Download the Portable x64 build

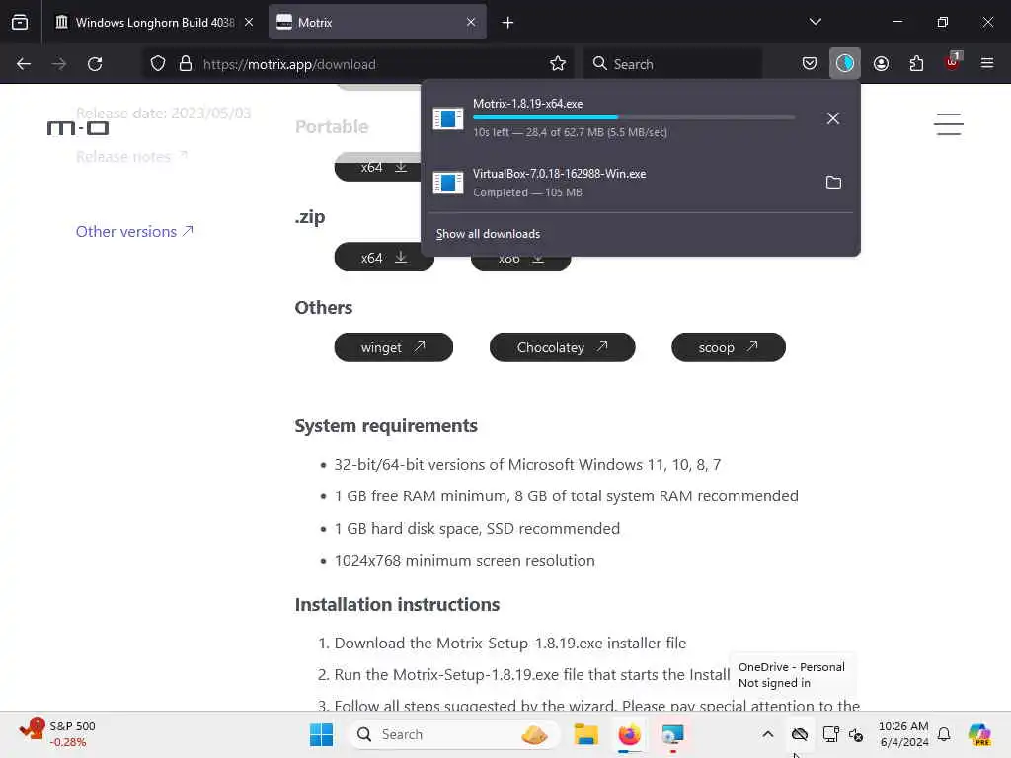(378, 167)
